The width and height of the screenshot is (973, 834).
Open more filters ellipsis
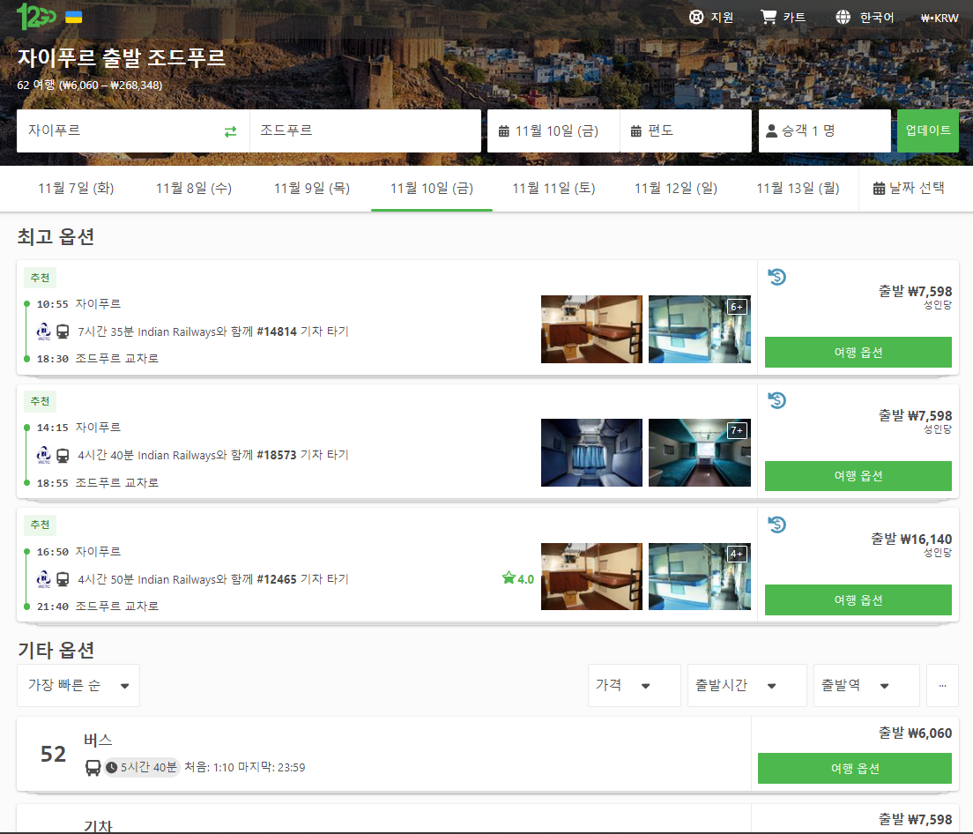coord(943,685)
